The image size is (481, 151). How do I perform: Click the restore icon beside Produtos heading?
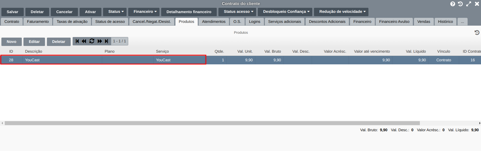(x=477, y=33)
